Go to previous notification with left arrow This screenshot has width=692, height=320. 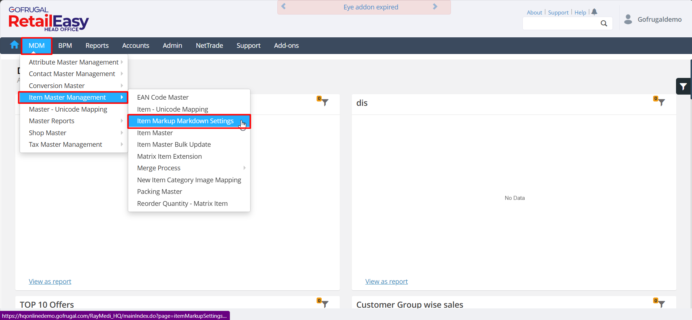click(x=284, y=7)
